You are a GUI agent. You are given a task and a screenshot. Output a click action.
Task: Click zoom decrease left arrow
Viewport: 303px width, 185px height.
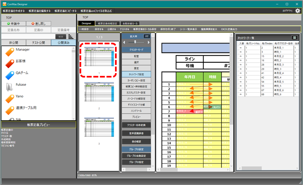[124, 42]
